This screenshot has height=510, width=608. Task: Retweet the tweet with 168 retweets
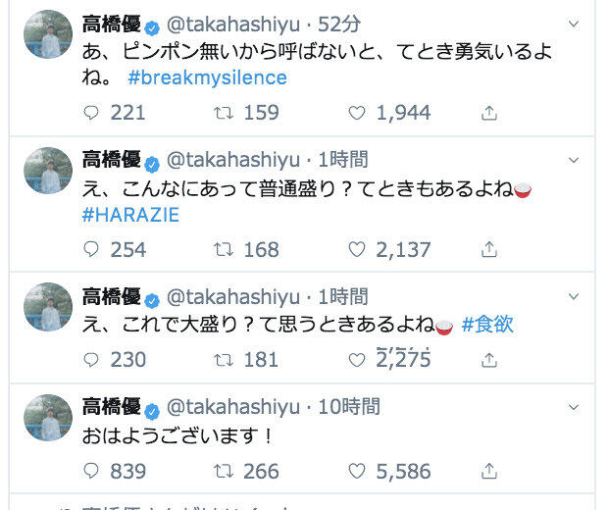tap(223, 250)
